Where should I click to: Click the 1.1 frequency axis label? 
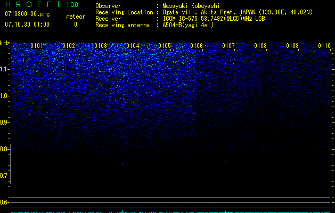(x=4, y=69)
